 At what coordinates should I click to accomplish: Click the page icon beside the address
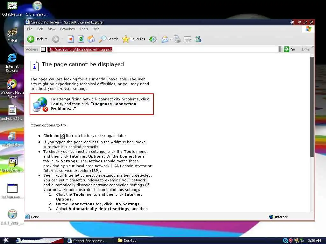click(43, 49)
